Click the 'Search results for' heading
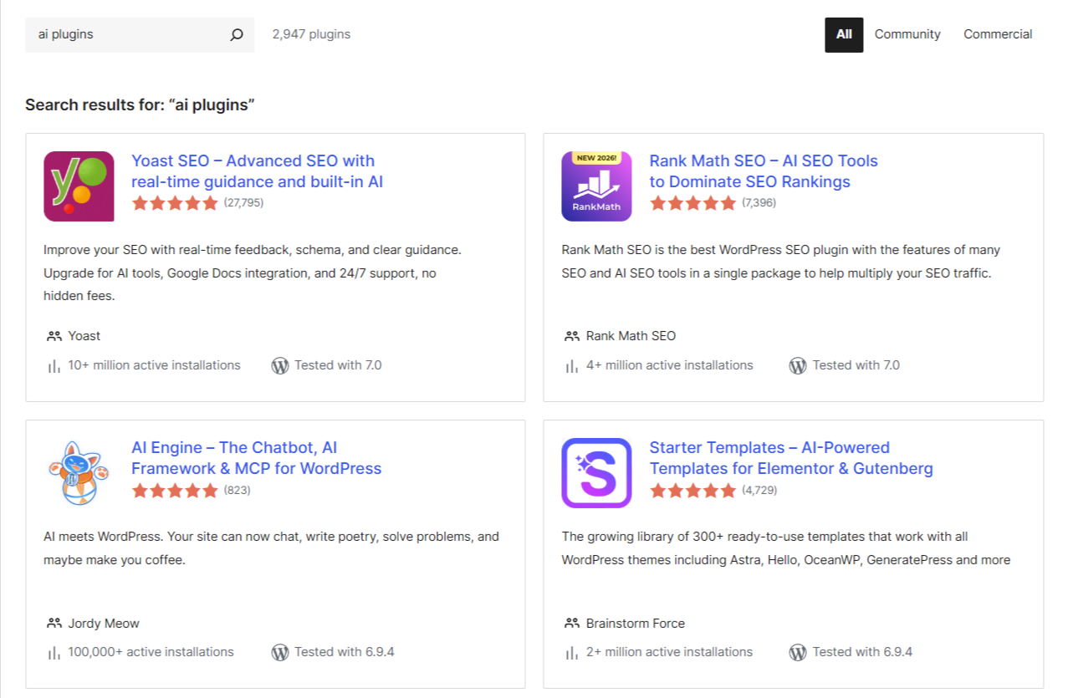The height and width of the screenshot is (698, 1068). click(x=140, y=104)
